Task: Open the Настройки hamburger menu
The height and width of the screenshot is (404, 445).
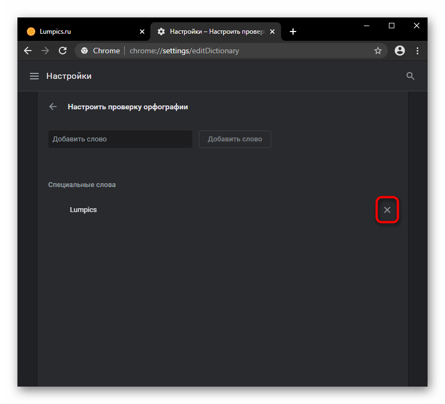Action: click(34, 76)
